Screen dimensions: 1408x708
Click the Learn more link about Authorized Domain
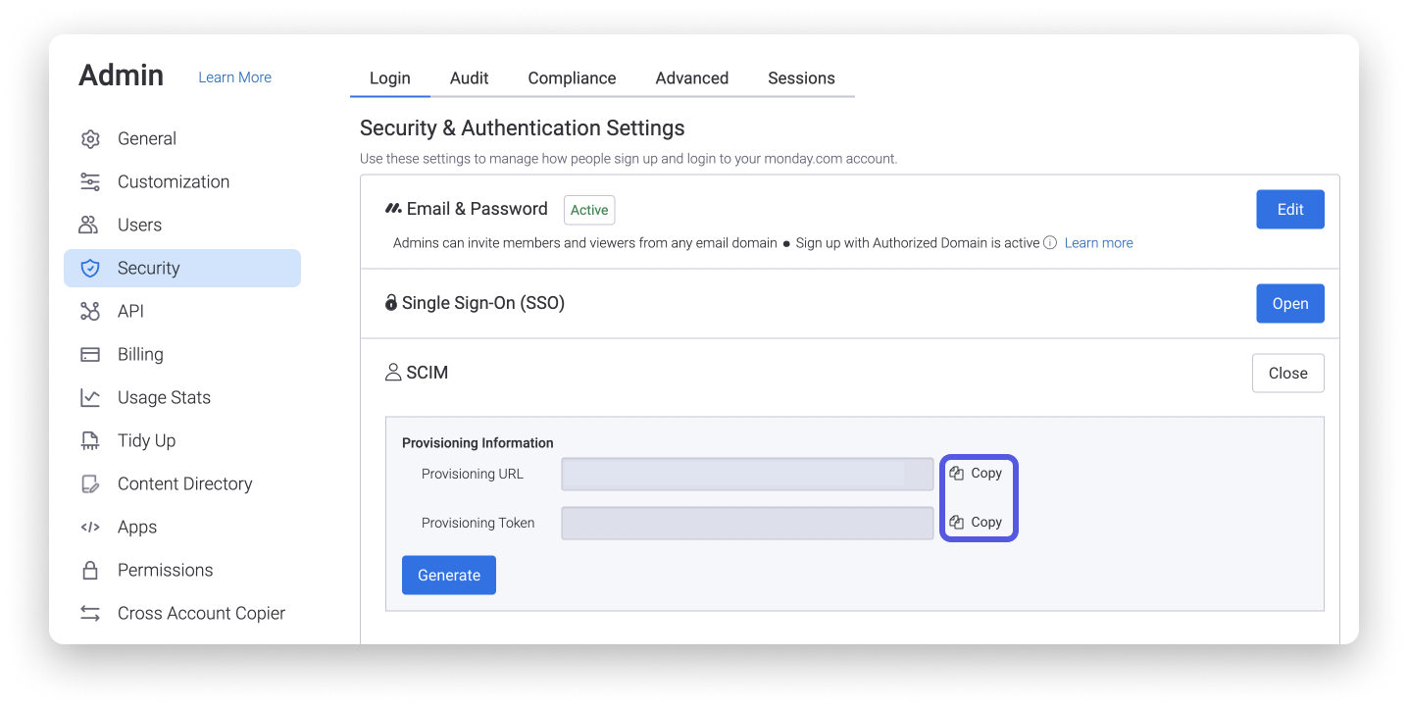(x=1097, y=242)
